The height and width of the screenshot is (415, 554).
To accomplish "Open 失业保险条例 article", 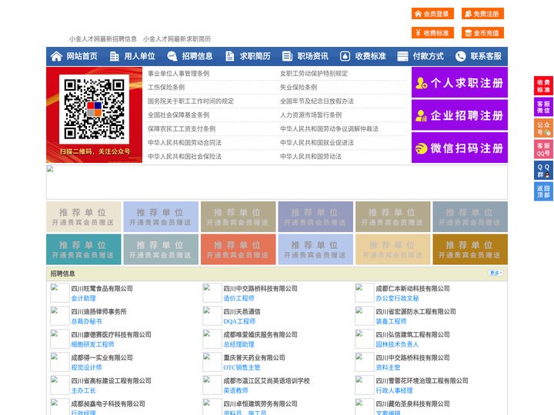I will click(299, 87).
